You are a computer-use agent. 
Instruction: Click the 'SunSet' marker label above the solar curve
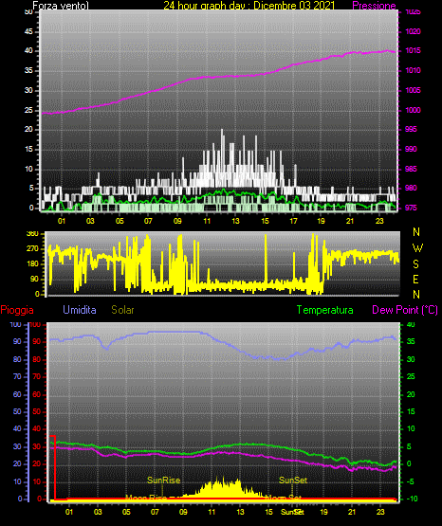pos(293,481)
